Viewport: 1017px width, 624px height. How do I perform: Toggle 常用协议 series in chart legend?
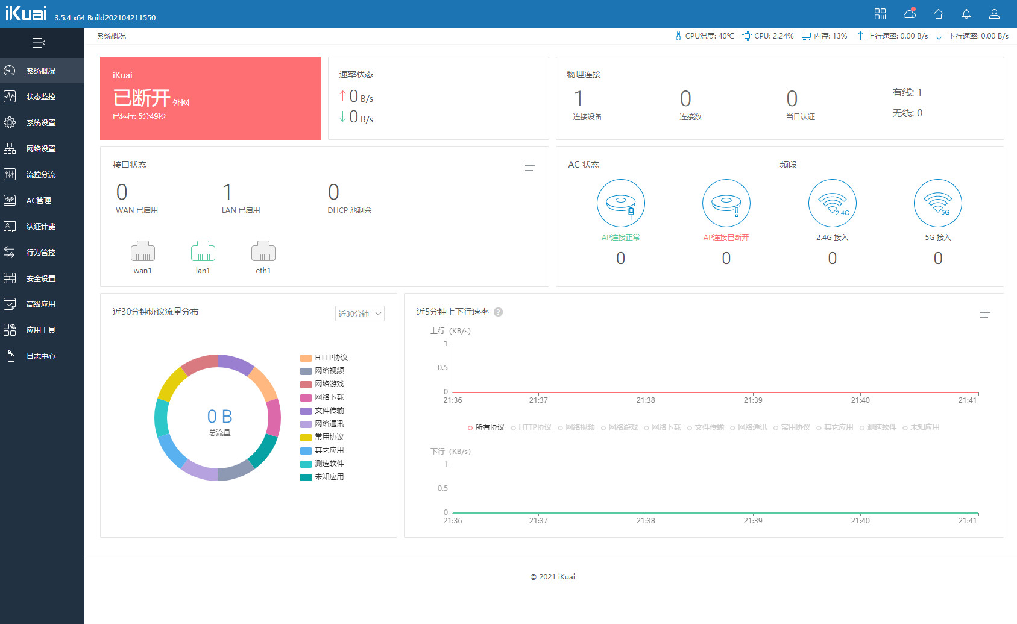tap(792, 427)
